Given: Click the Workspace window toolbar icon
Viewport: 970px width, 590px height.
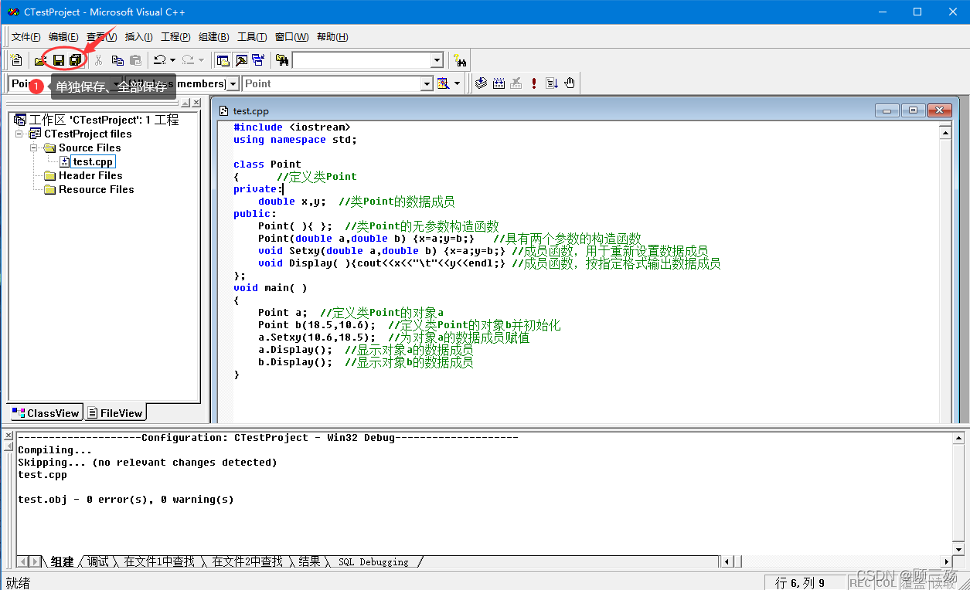Looking at the screenshot, I should click(x=223, y=59).
